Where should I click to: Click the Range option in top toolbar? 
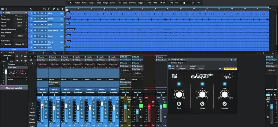click(x=105, y=3)
